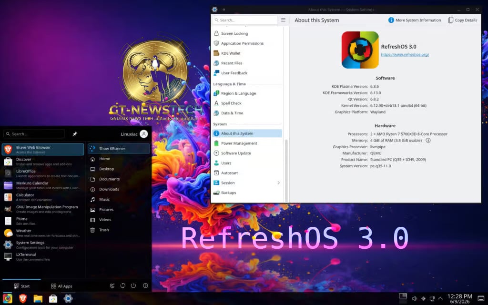Click the restart button in the launcher
This screenshot has width=488, height=305.
123,286
